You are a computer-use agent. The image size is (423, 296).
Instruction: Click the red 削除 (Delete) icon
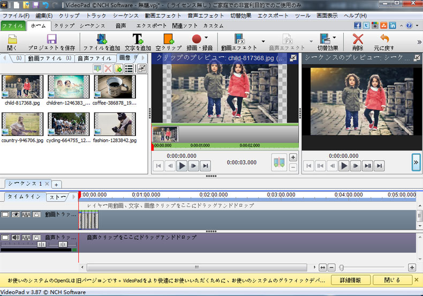point(358,39)
